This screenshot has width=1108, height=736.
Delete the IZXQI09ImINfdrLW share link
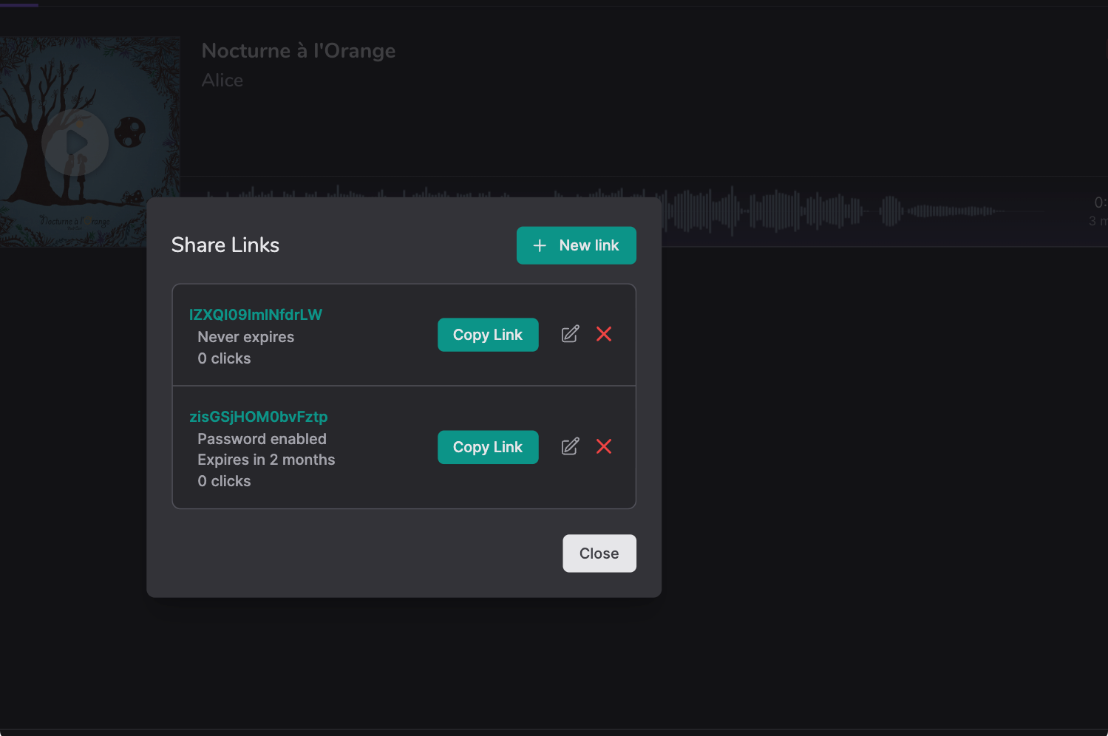click(x=603, y=334)
